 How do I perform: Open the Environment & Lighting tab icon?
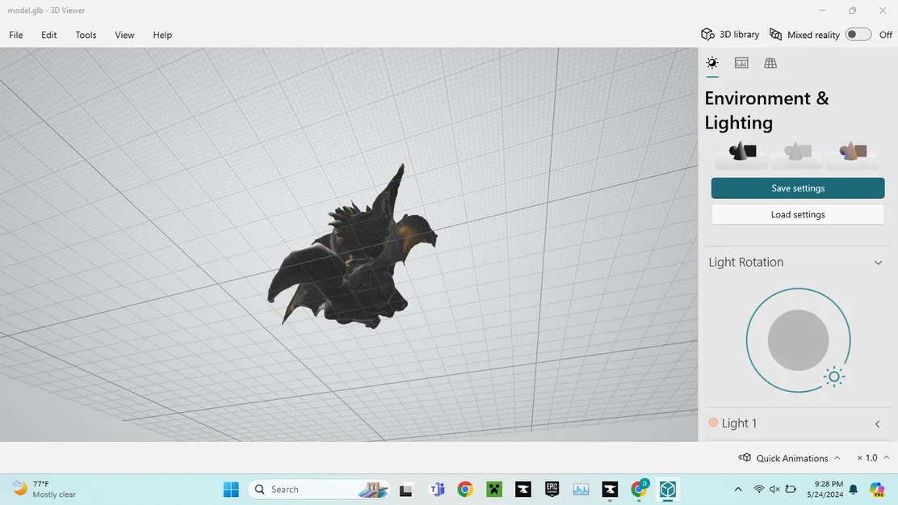[x=712, y=63]
